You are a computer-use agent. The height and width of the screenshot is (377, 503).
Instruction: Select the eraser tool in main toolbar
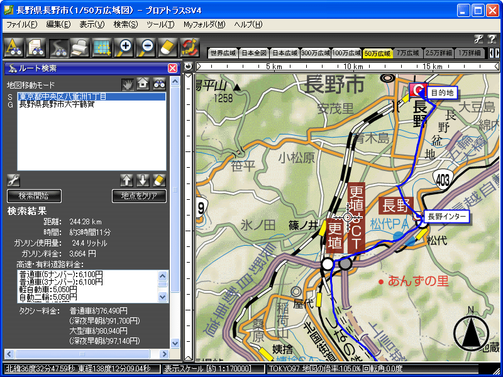point(167,48)
